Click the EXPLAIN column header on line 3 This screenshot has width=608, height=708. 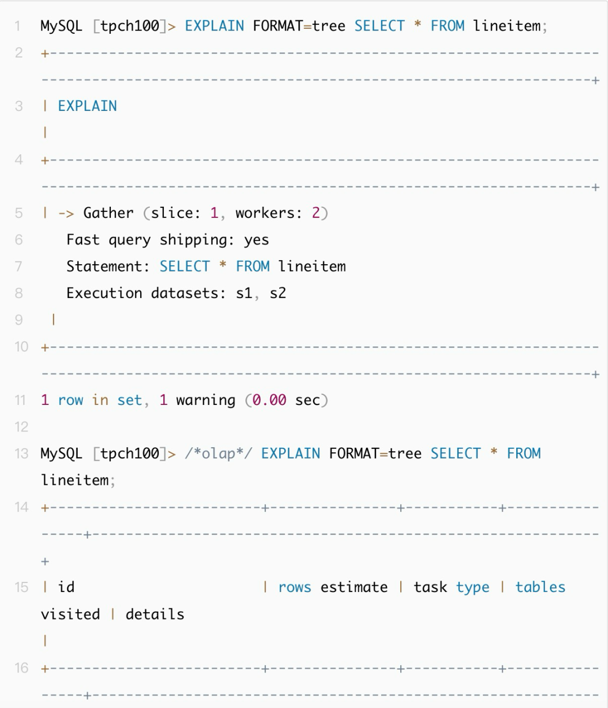[x=87, y=106]
